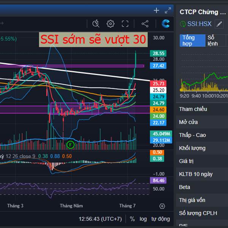Screen dimensions: 228x228
Task: Click the 24.00 green price label
Action: (158, 116)
